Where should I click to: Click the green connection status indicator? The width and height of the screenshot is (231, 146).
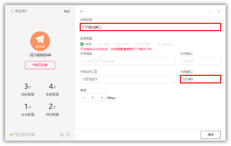(x=11, y=135)
